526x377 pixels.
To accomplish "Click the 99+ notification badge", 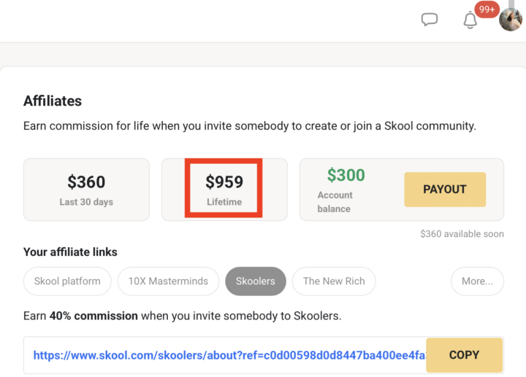I will coord(487,9).
